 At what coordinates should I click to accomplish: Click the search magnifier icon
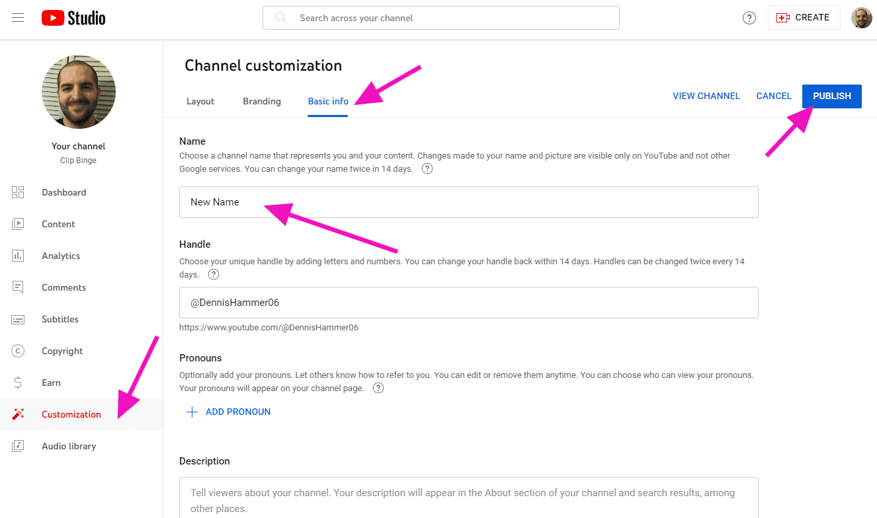click(x=280, y=18)
